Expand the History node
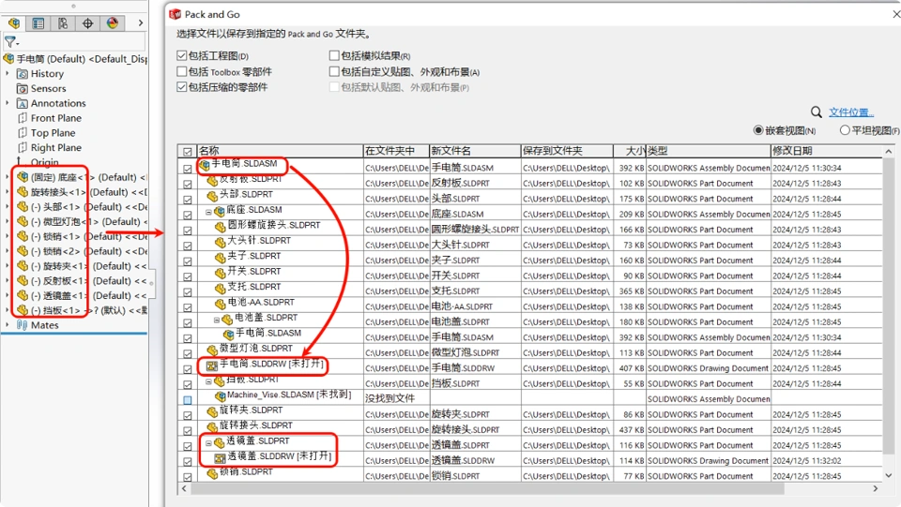 point(8,74)
